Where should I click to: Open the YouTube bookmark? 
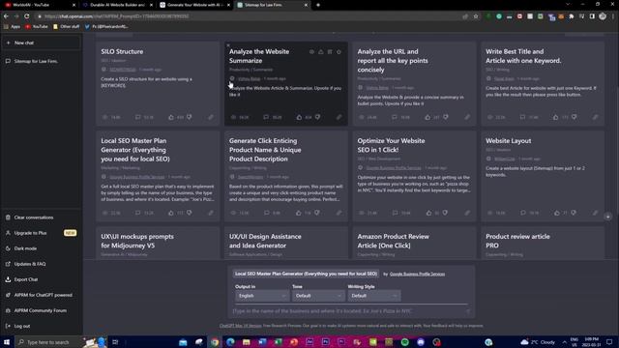click(37, 26)
